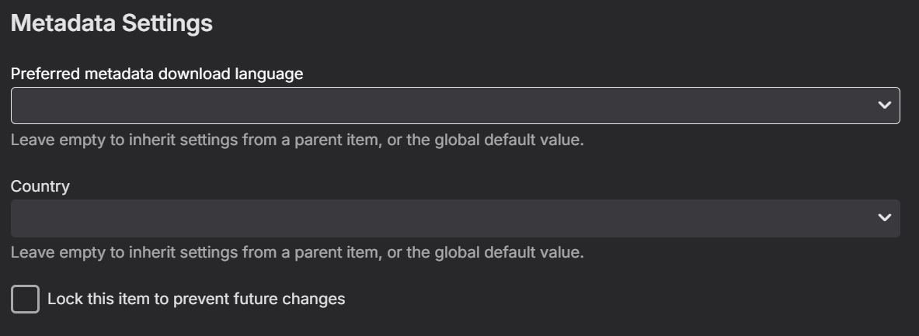Click the 'Country' field label
The image size is (919, 336).
click(x=40, y=186)
